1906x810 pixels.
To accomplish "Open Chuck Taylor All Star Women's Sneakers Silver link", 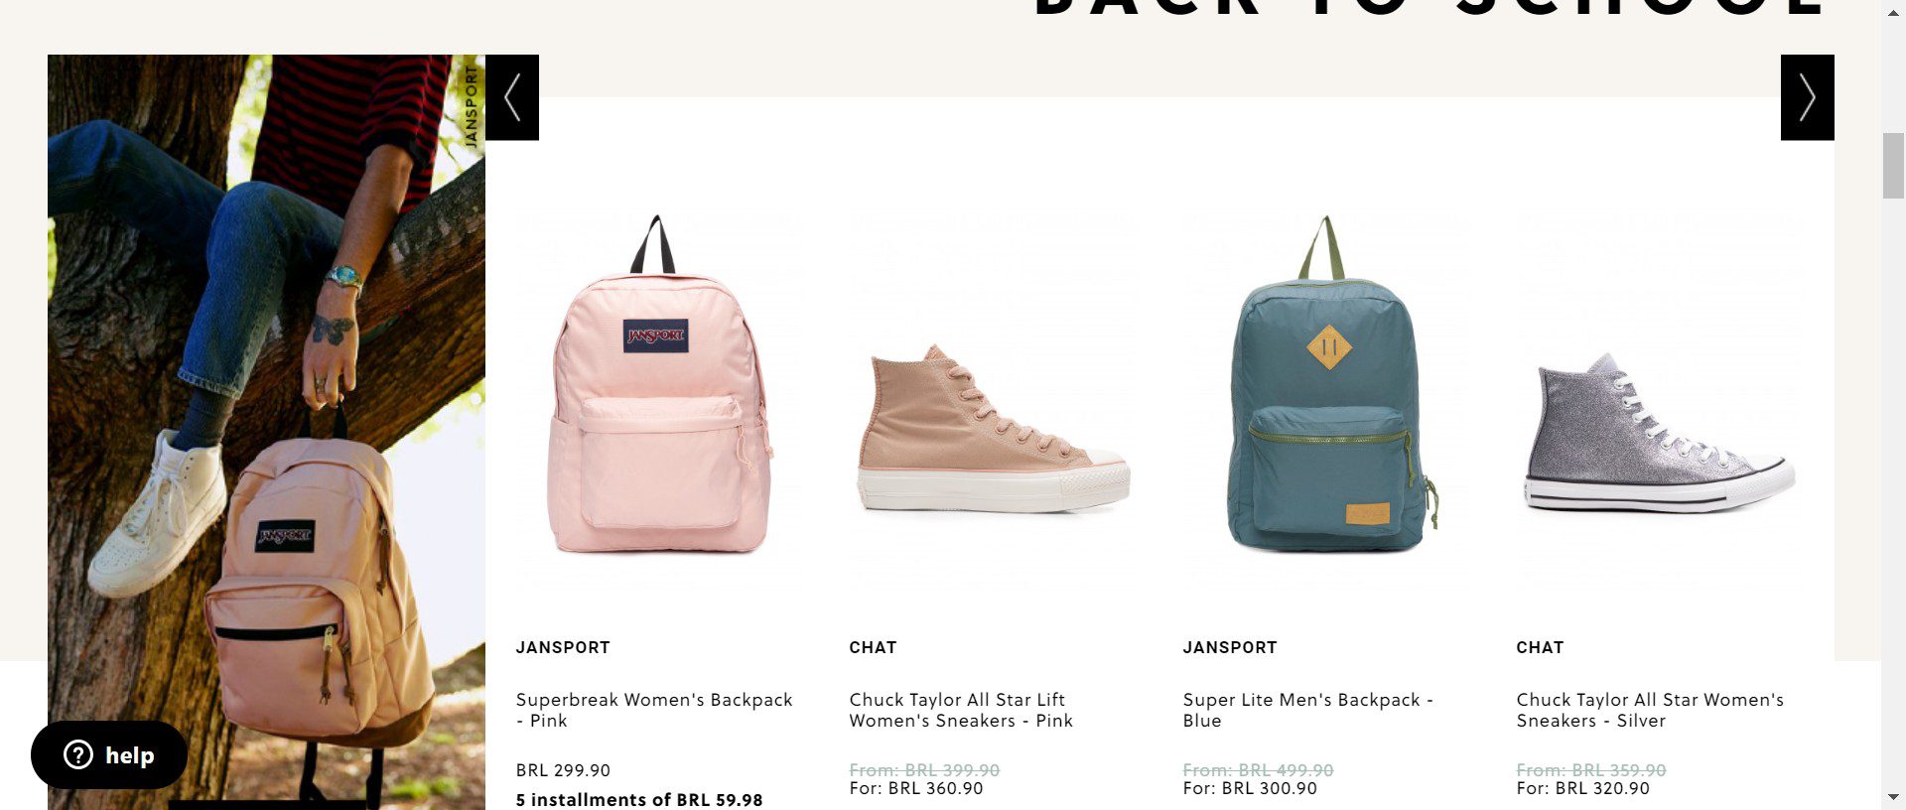I will pyautogui.click(x=1650, y=710).
